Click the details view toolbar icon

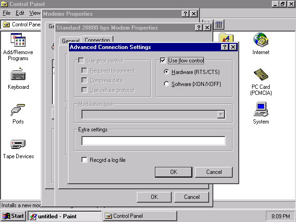(x=219, y=25)
